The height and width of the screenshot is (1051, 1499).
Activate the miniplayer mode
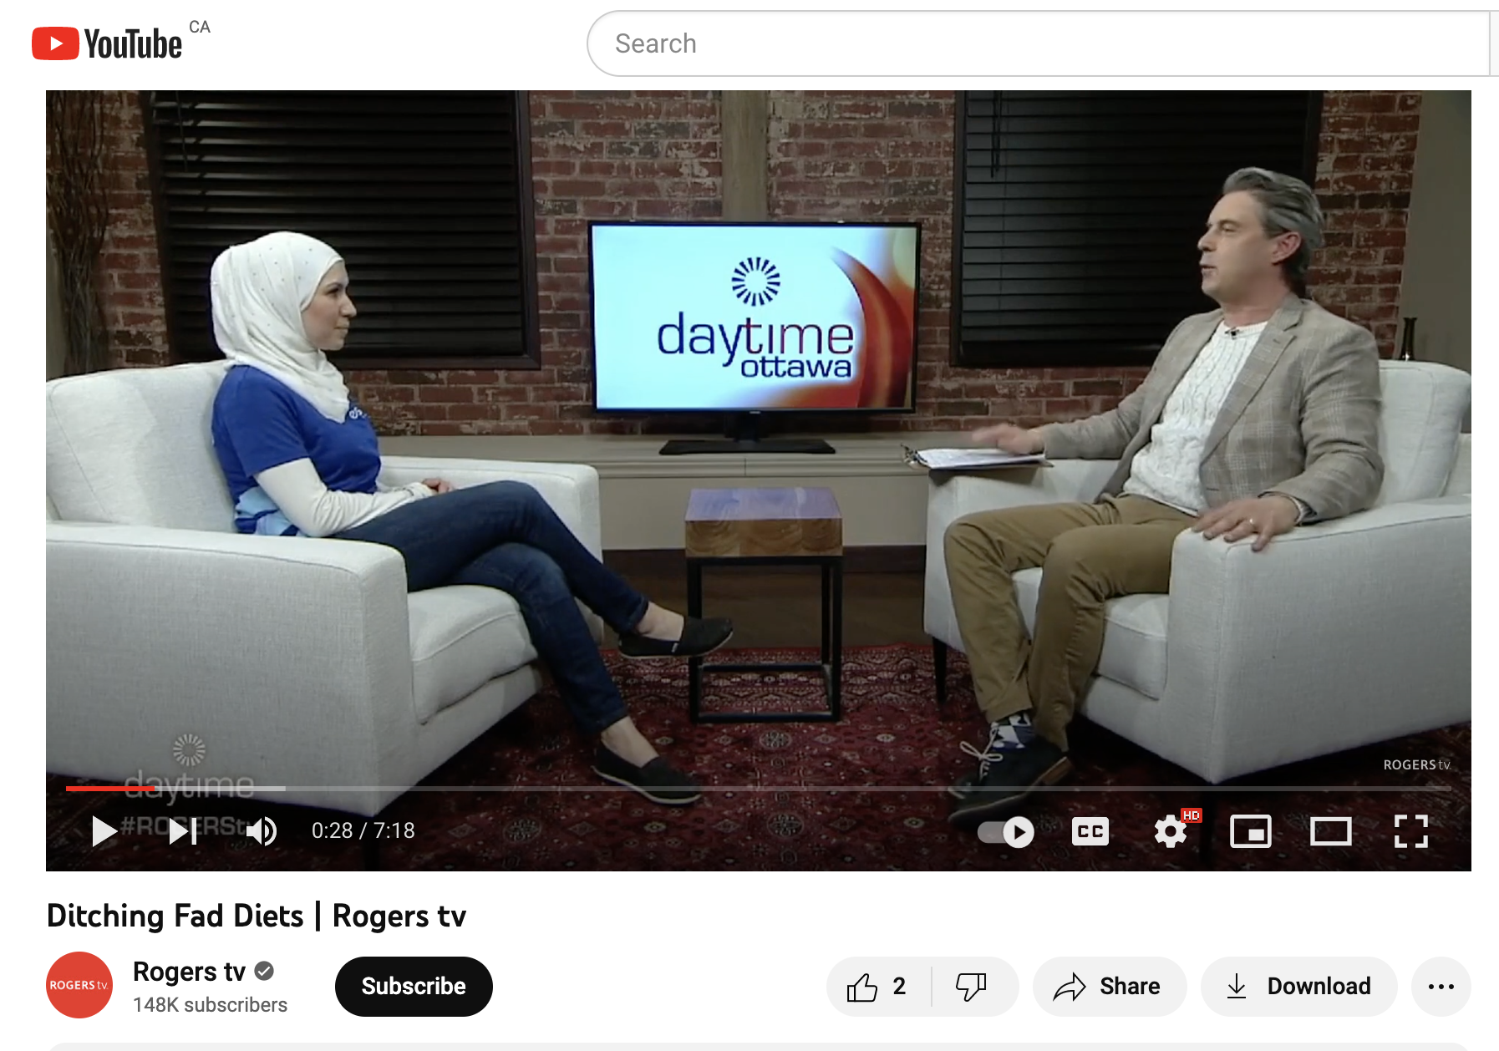pyautogui.click(x=1251, y=831)
